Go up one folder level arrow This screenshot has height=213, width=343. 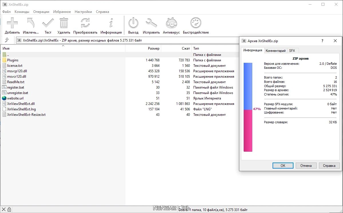pyautogui.click(x=7, y=40)
